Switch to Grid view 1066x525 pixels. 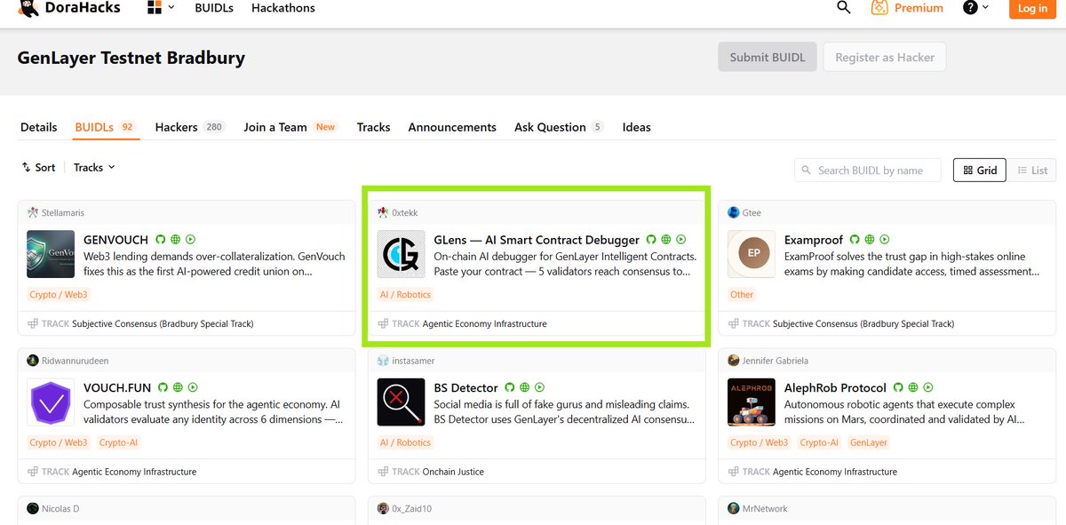pyautogui.click(x=980, y=170)
